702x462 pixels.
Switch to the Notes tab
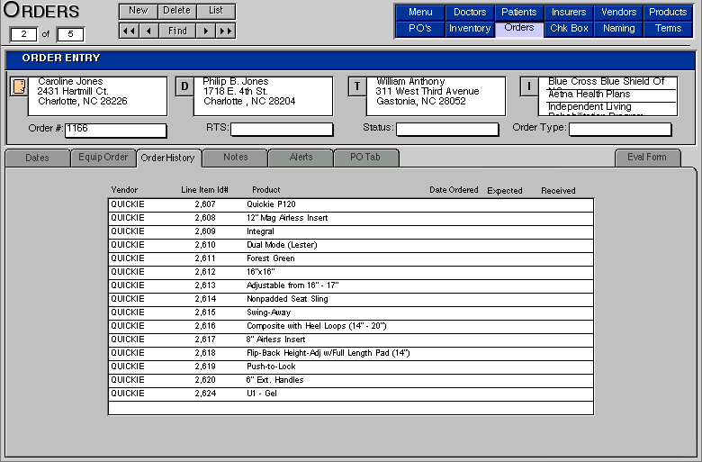(x=235, y=158)
